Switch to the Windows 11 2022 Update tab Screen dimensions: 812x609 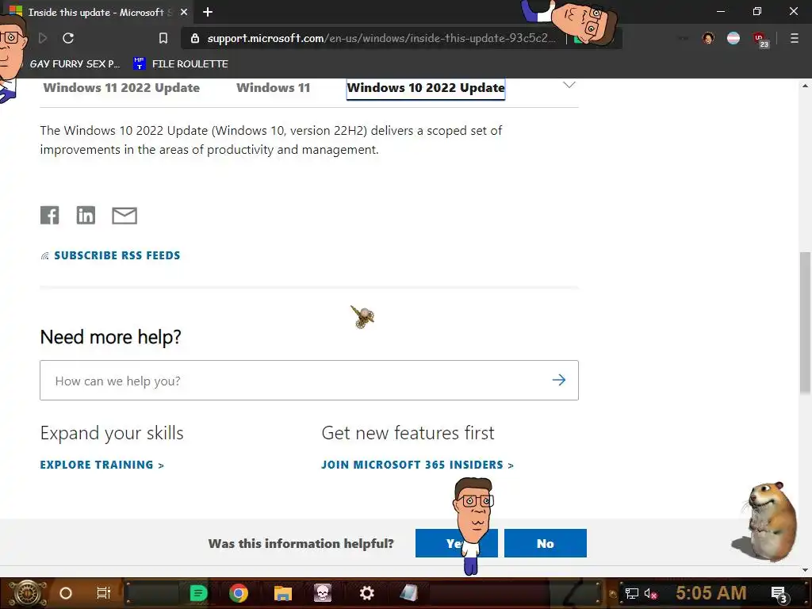point(121,87)
